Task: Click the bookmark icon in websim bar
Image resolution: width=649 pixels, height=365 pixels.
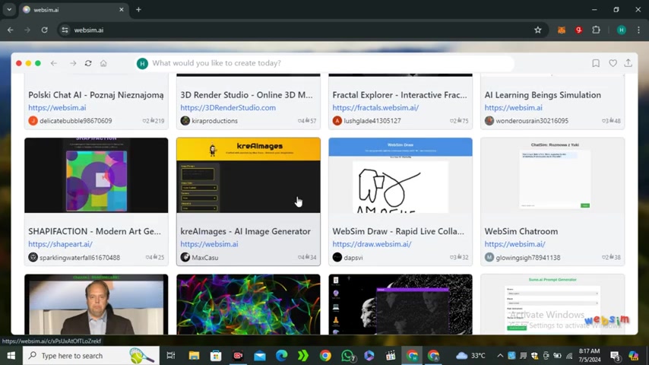Action: (596, 63)
